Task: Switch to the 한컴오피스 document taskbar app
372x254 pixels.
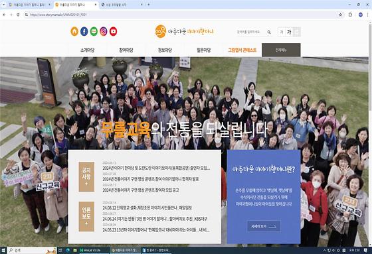Action: pyautogui.click(x=157, y=250)
